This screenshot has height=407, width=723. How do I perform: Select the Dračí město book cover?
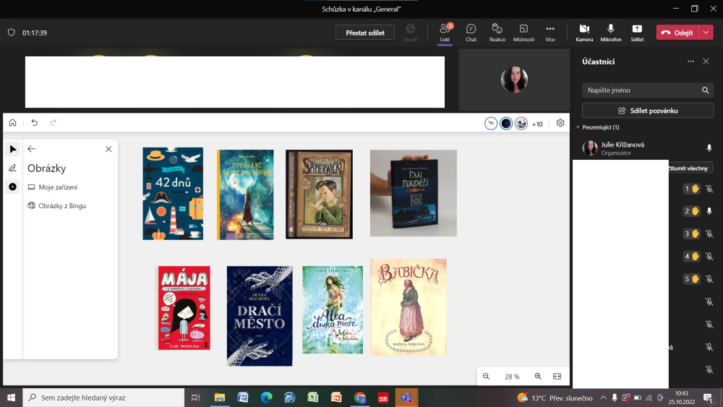[x=260, y=316]
